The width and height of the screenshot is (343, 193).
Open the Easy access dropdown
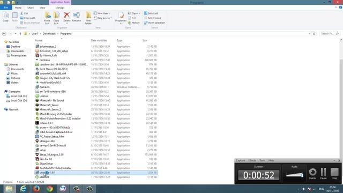(103, 18)
